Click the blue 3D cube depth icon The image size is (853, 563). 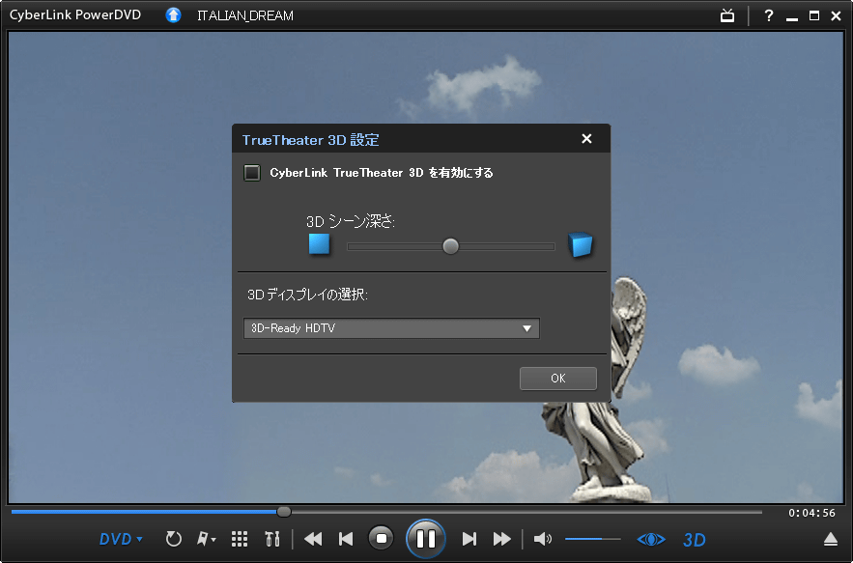pos(580,244)
